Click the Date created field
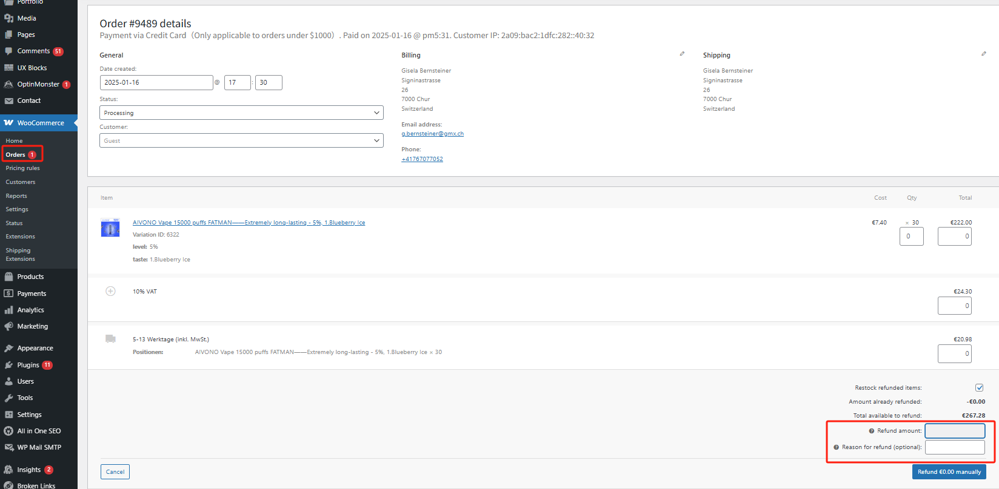Image resolution: width=999 pixels, height=489 pixels. point(156,83)
